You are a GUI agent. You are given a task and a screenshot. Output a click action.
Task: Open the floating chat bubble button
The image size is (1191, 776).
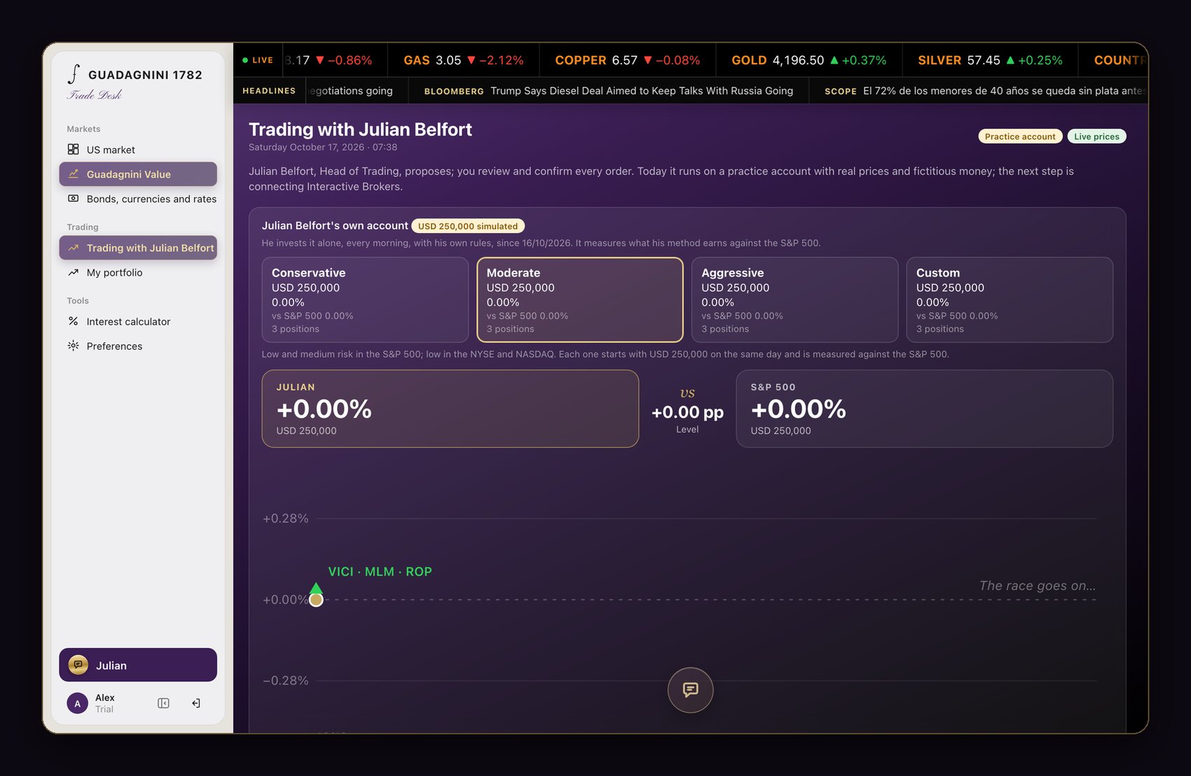[690, 690]
